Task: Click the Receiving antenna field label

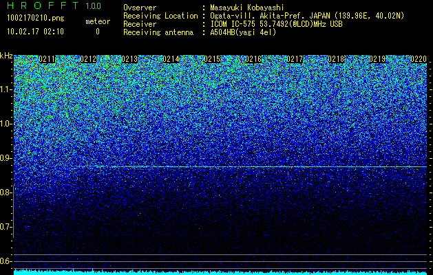Action: (x=158, y=32)
